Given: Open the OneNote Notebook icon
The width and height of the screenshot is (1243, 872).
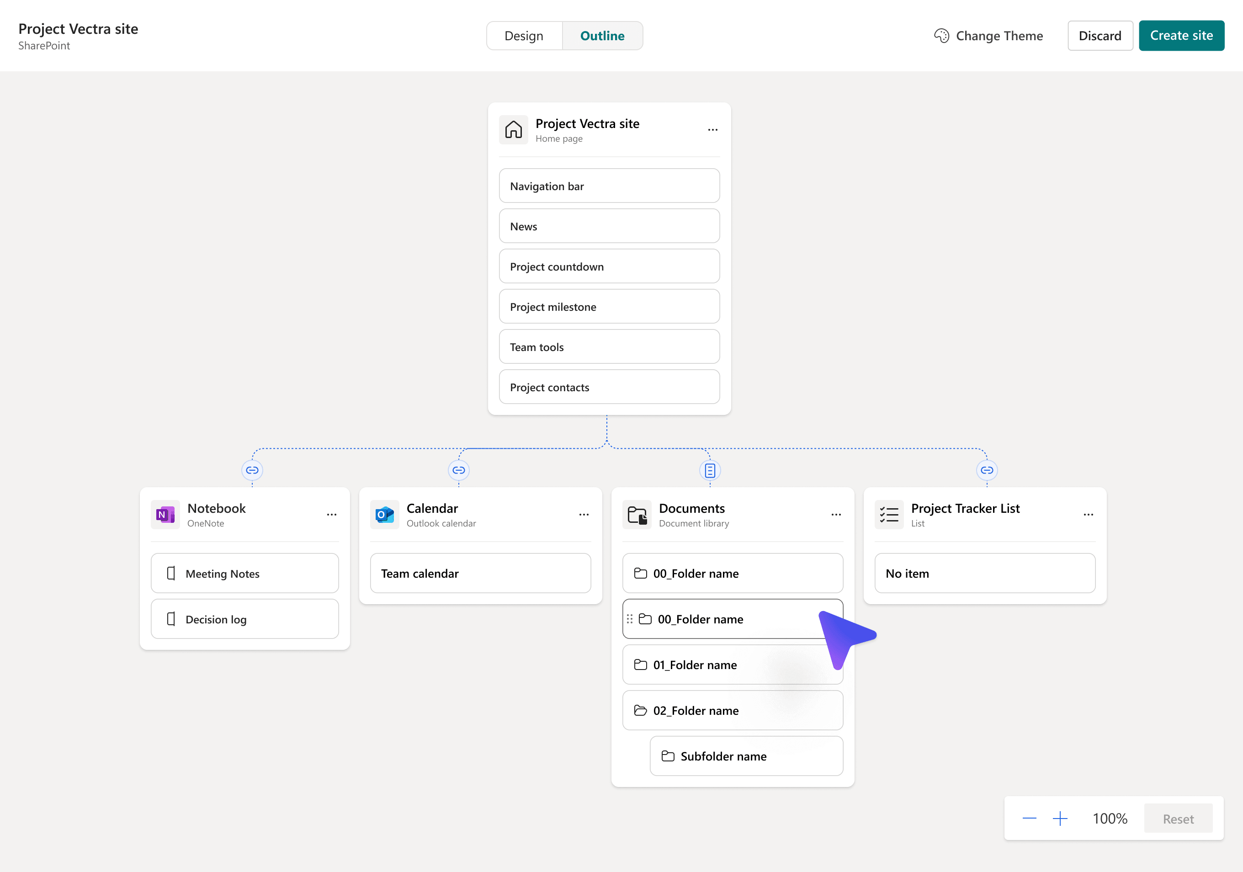Looking at the screenshot, I should pyautogui.click(x=165, y=515).
